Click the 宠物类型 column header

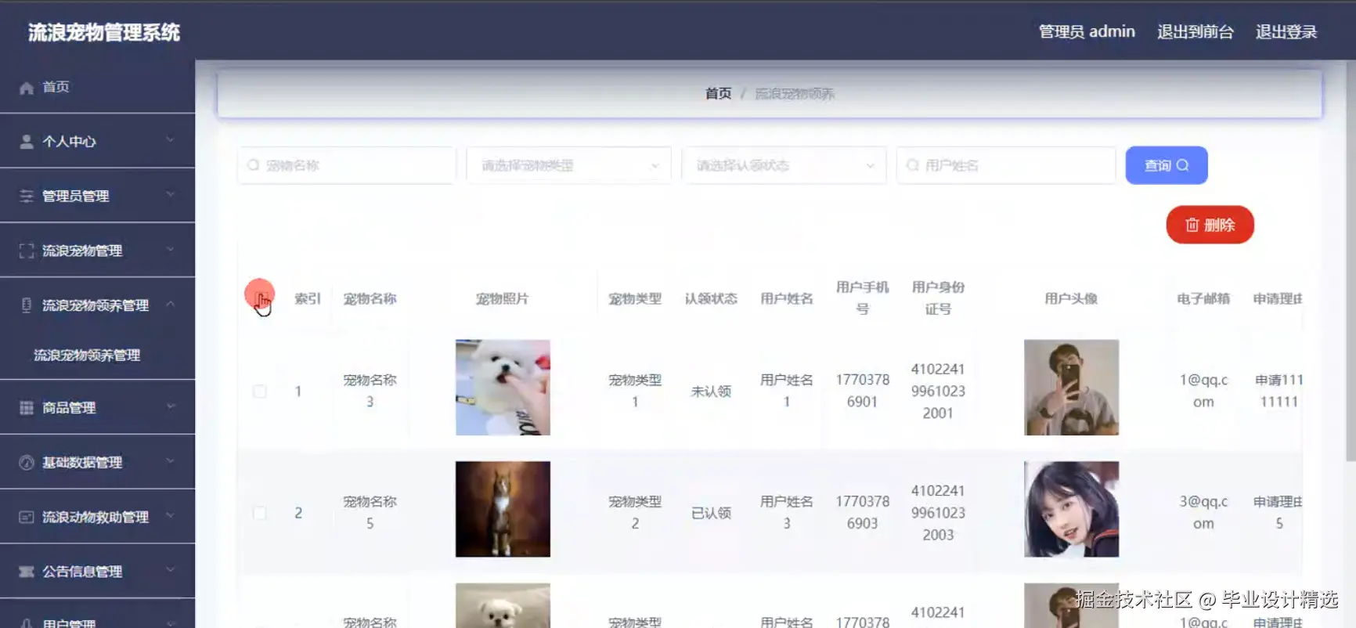(x=635, y=298)
